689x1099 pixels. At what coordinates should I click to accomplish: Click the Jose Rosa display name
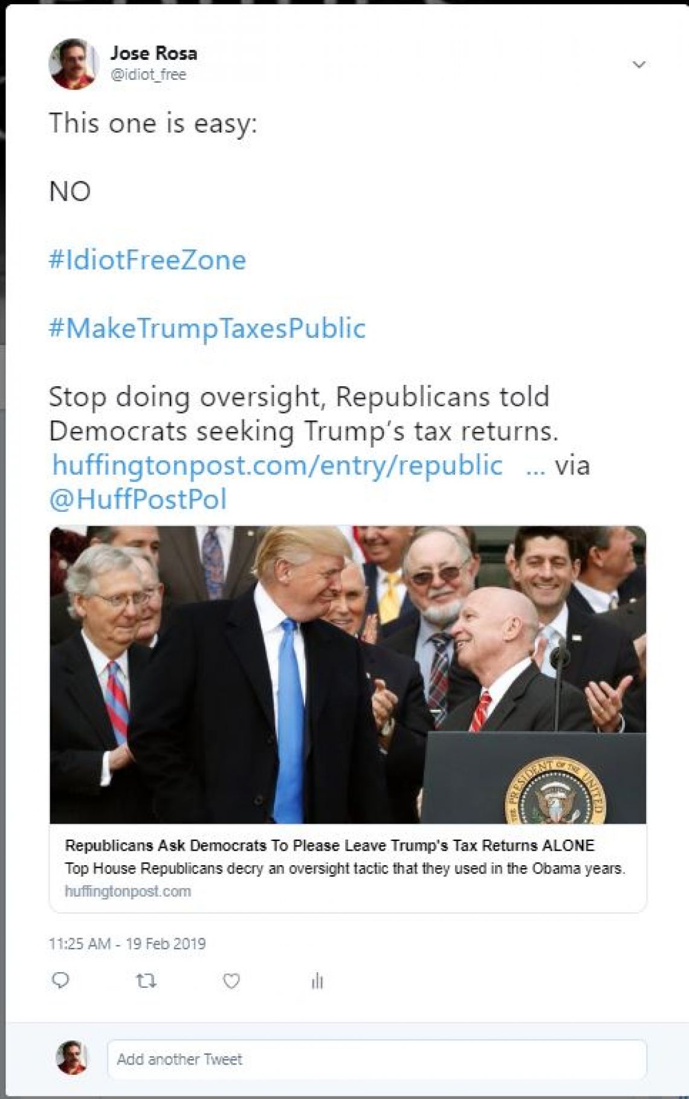click(154, 53)
